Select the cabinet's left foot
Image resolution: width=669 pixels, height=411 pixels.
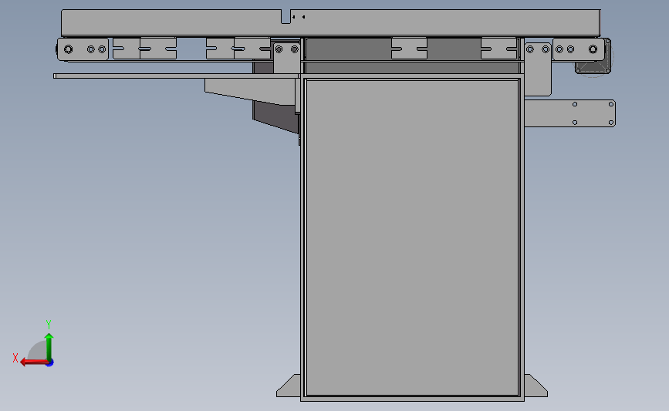(289, 386)
